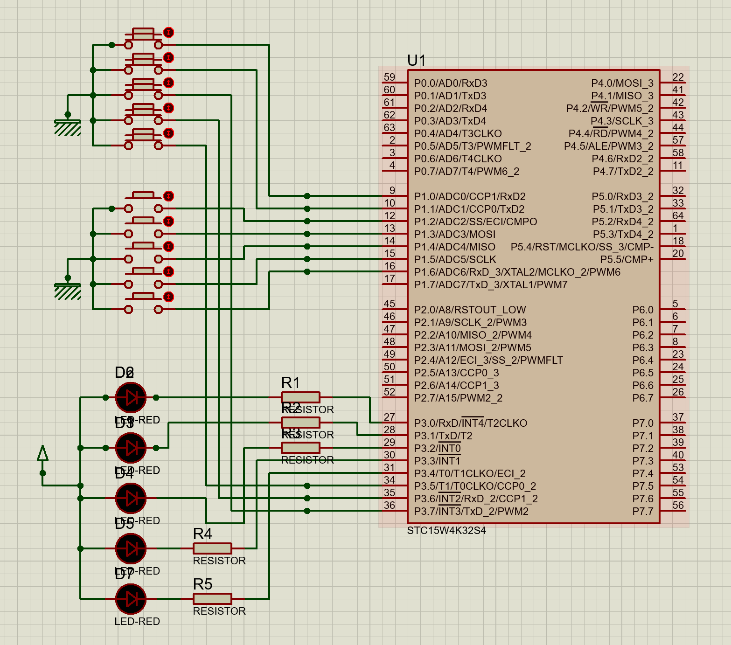This screenshot has width=731, height=645.
Task: Click pin label P1.3/ADC3/MOSI
Action: tap(455, 234)
